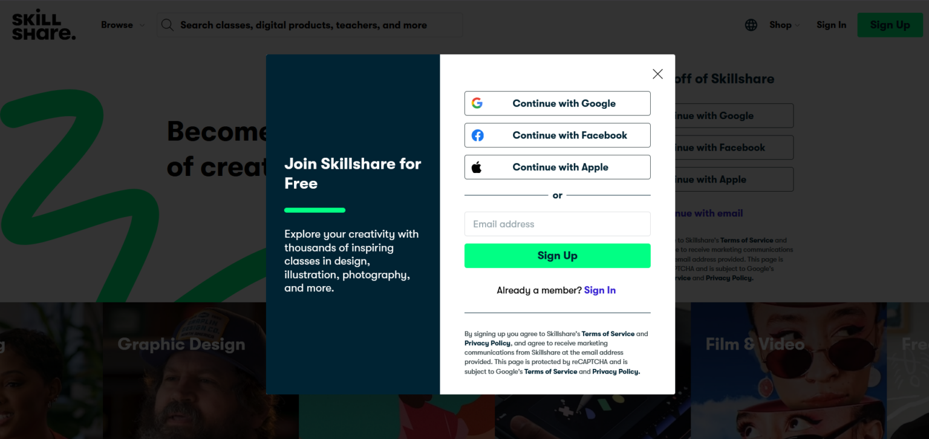
Task: Click inside the Email address field
Action: [557, 224]
